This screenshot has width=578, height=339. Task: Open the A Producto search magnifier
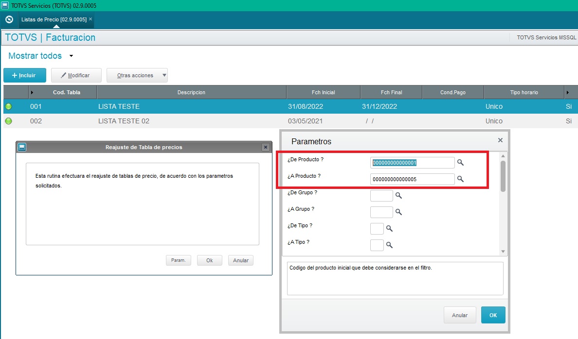pyautogui.click(x=460, y=179)
